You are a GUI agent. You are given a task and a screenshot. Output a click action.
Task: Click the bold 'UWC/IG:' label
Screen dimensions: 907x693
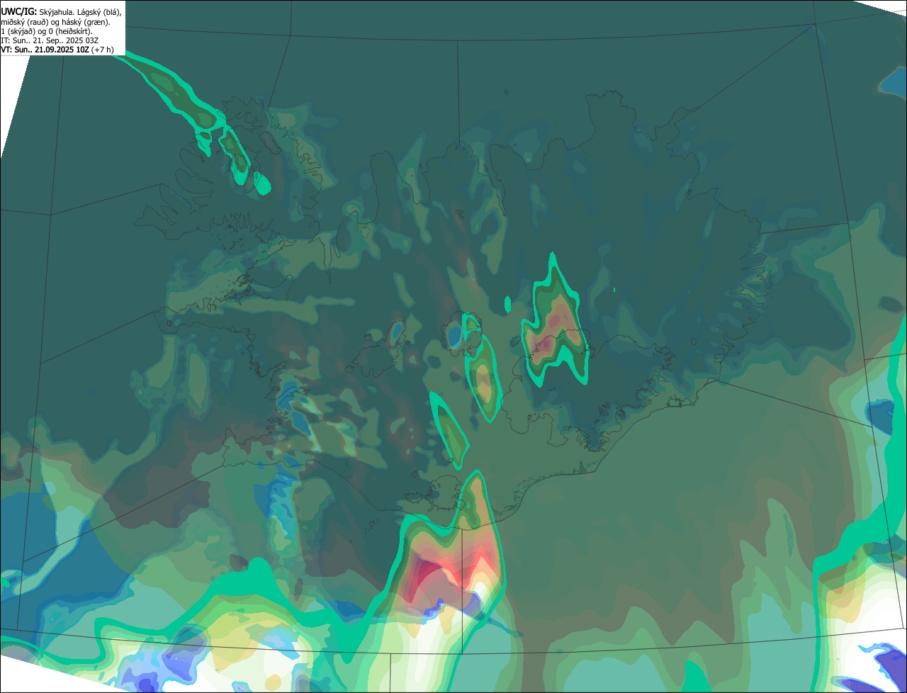tap(18, 12)
